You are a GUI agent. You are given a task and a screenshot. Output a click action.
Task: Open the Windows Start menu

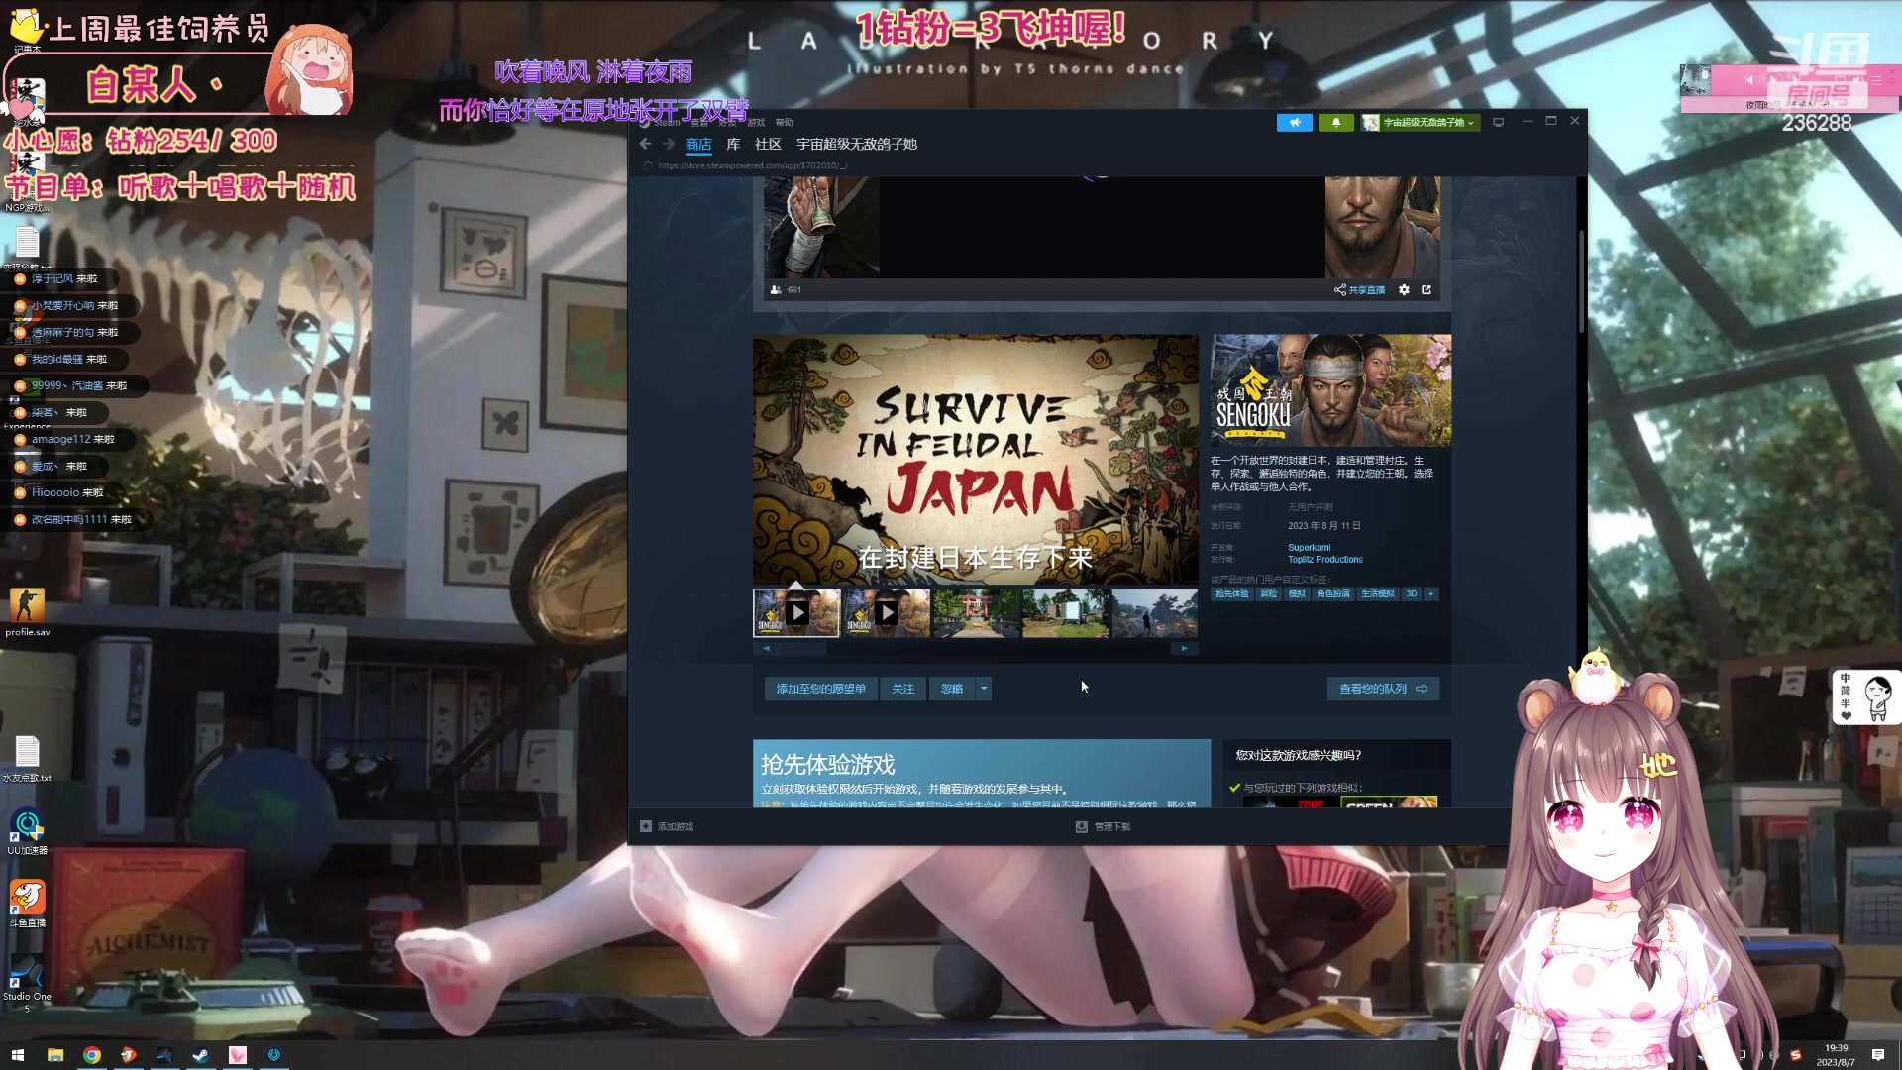click(17, 1055)
